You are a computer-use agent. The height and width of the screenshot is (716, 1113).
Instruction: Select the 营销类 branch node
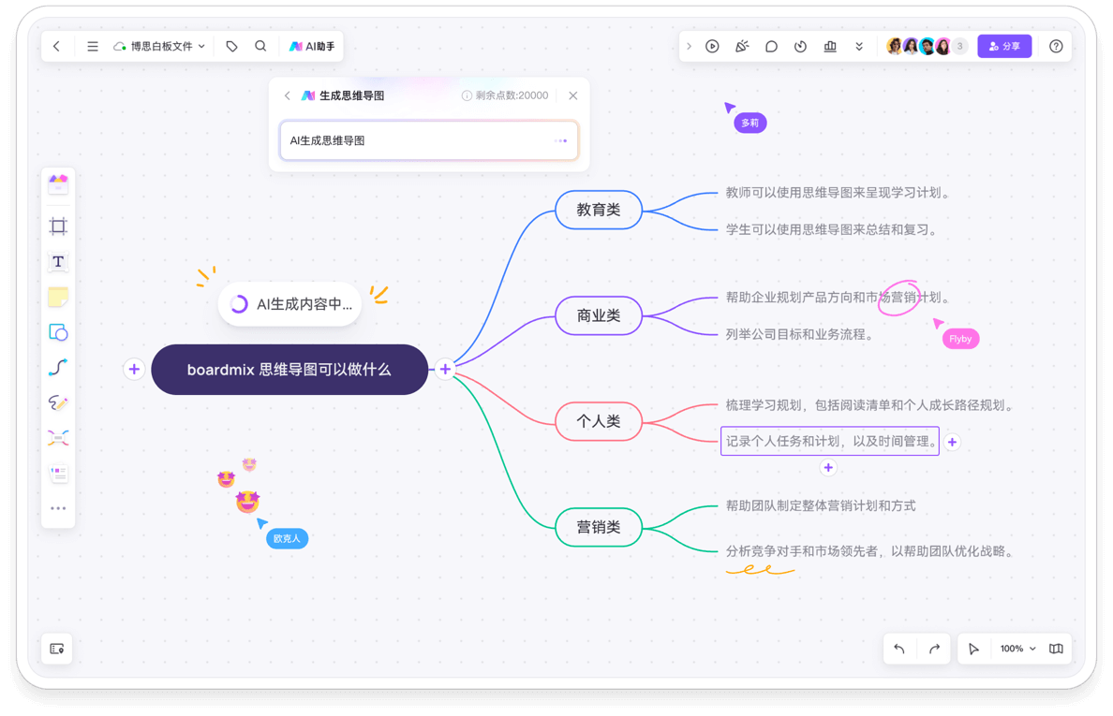tap(599, 527)
